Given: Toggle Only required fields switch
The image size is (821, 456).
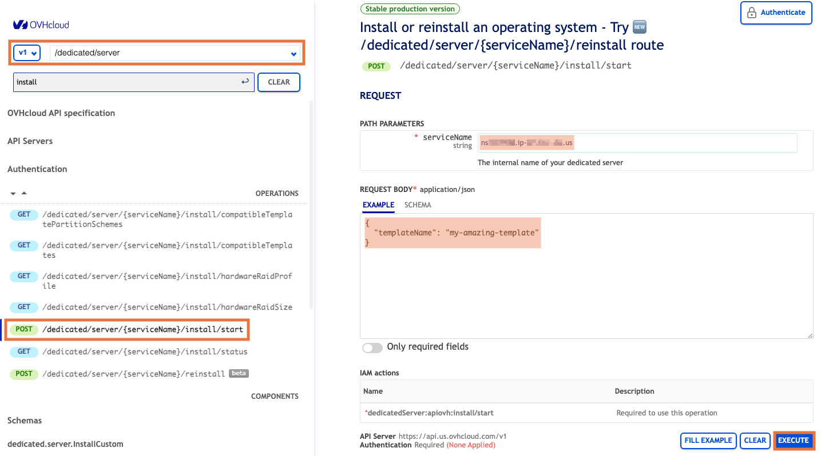Looking at the screenshot, I should click(372, 347).
